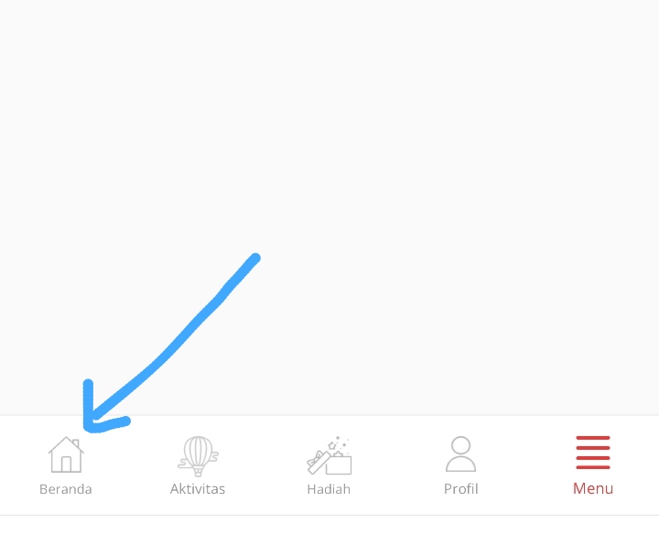Click the red hamburger Menu icon

tap(593, 453)
